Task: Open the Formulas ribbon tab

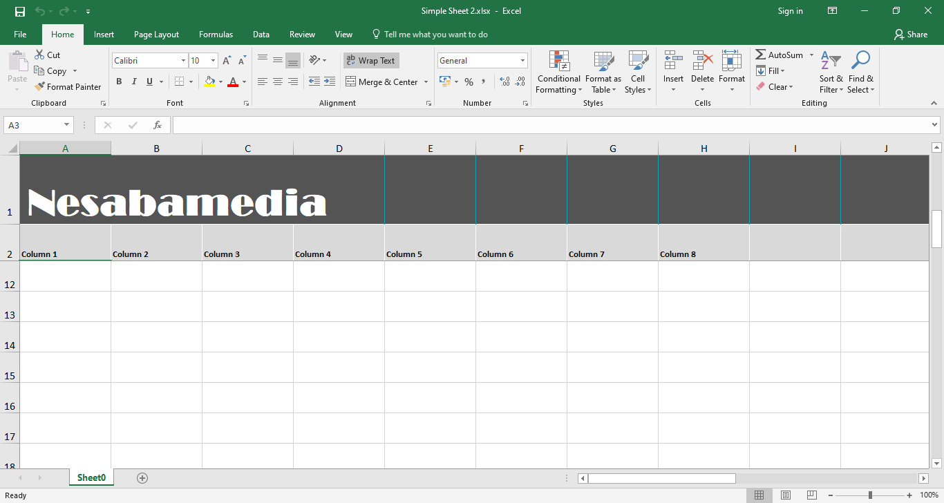Action: coord(216,35)
